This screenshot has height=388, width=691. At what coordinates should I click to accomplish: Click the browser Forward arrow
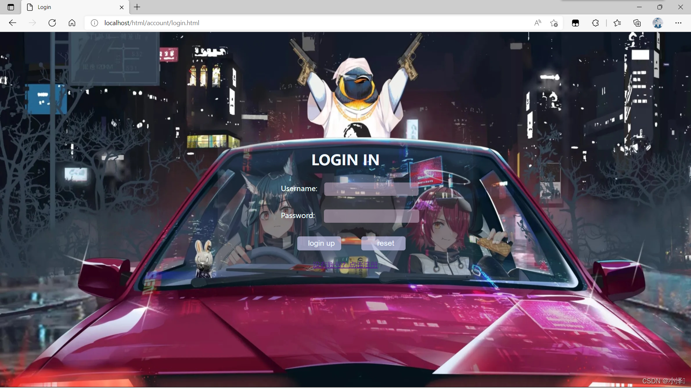(x=32, y=23)
